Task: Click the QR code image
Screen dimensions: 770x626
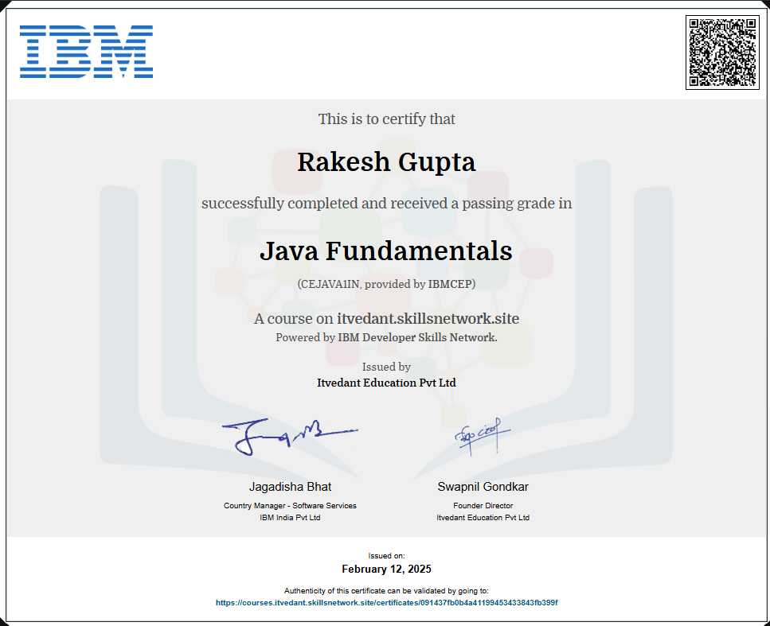Action: [x=722, y=52]
